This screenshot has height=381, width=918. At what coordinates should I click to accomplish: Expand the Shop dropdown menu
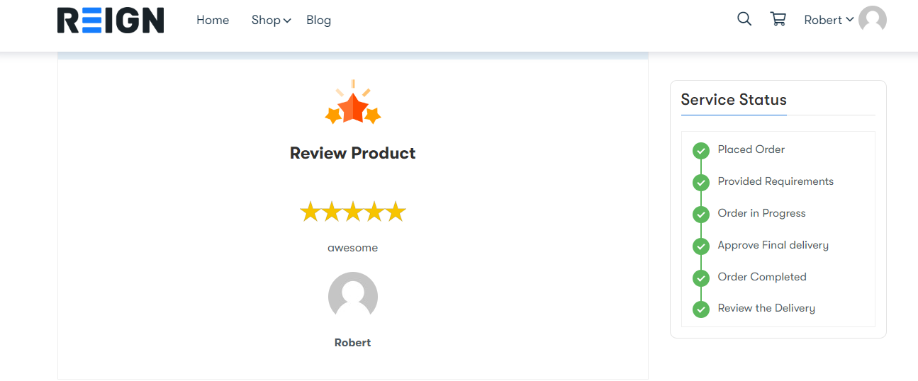click(271, 21)
